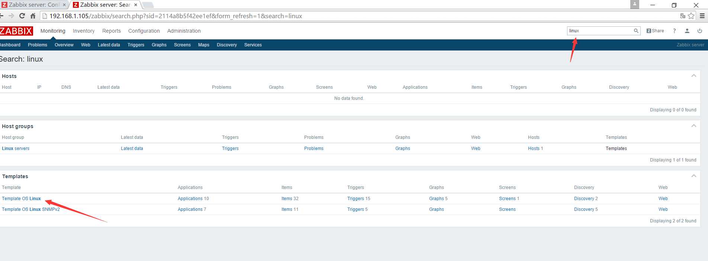Open the Template OS Linux link
Viewport: 708px width, 261px height.
(x=21, y=199)
